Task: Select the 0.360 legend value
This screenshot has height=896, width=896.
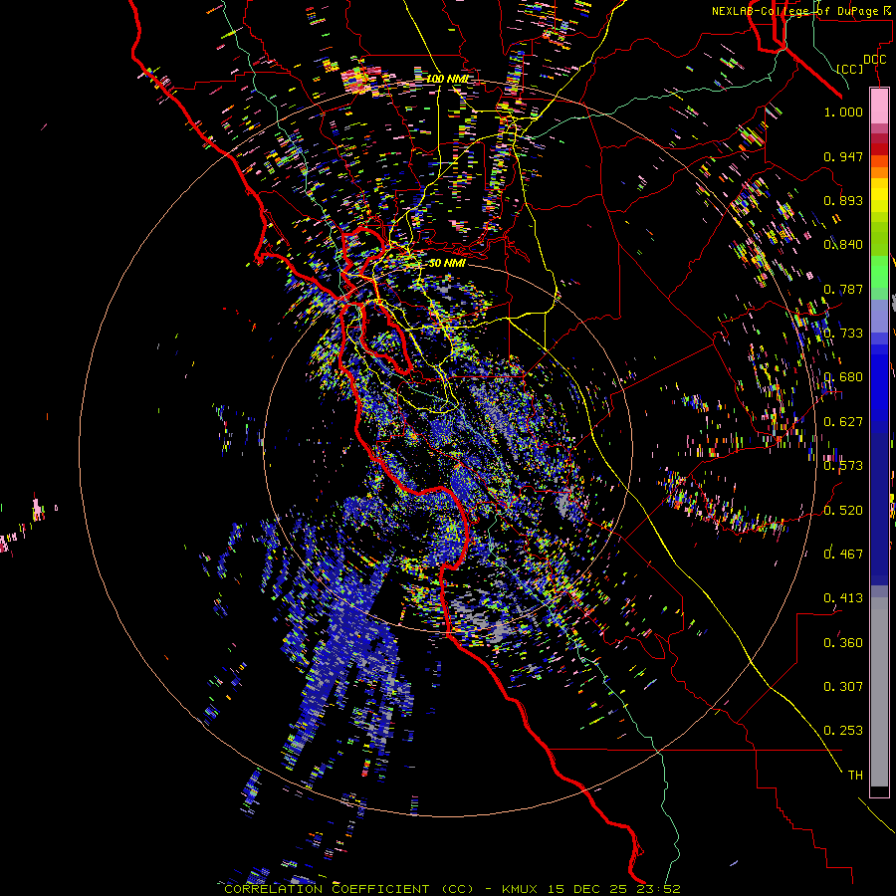Action: tap(843, 642)
